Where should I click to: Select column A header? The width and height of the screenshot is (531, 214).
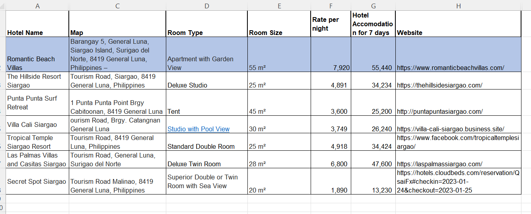(x=37, y=6)
